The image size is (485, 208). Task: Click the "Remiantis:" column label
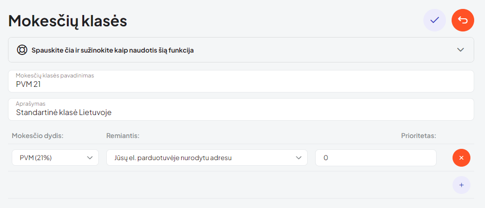(x=123, y=136)
